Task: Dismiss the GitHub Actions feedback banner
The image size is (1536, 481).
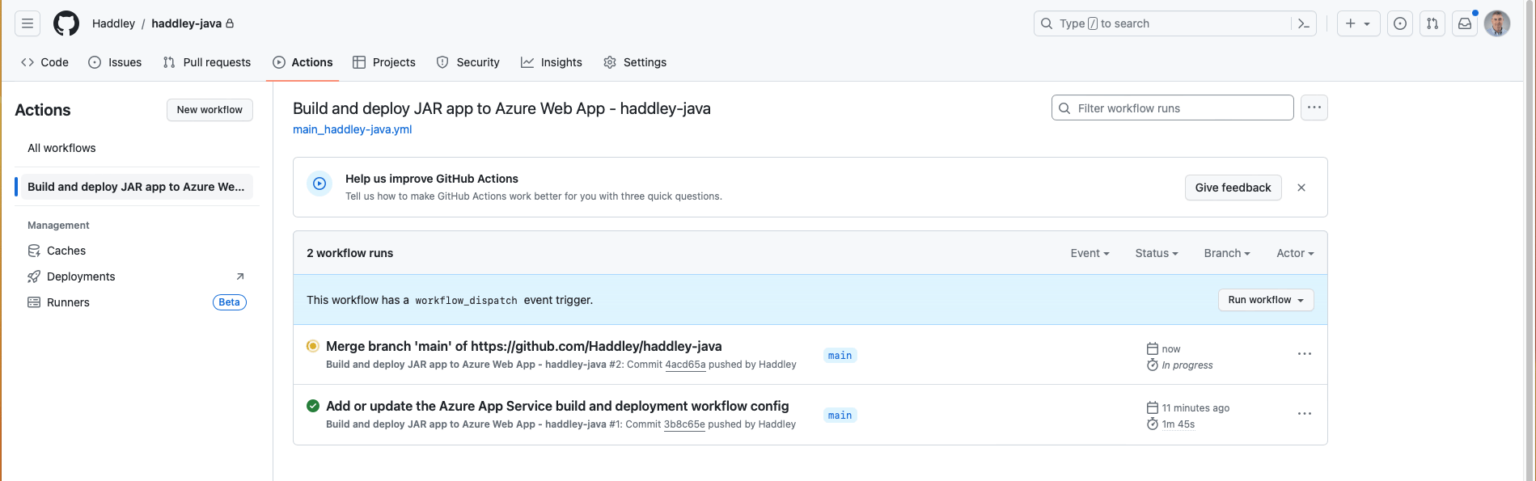Action: tap(1301, 188)
